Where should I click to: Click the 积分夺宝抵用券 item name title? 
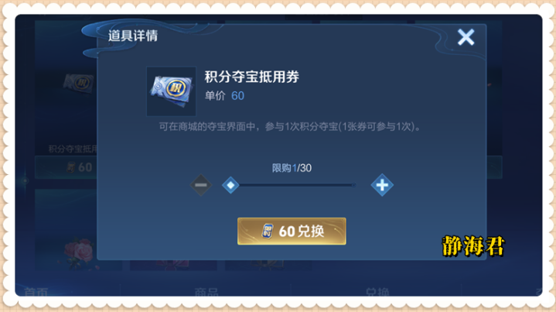click(252, 77)
